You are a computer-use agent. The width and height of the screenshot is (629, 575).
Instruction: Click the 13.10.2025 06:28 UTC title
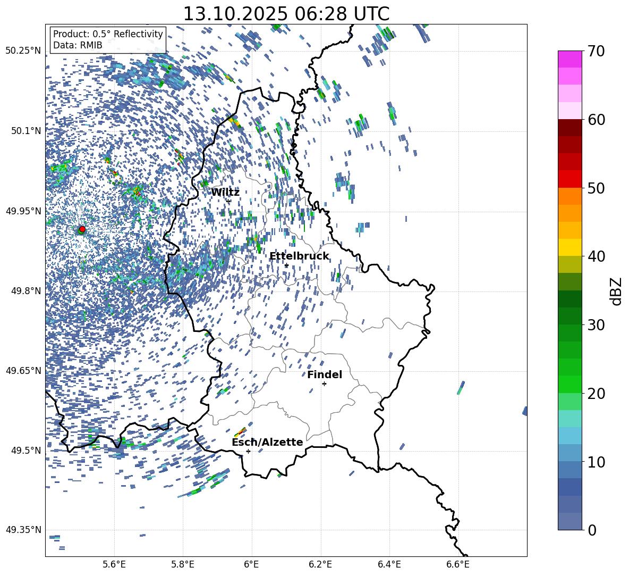(286, 14)
